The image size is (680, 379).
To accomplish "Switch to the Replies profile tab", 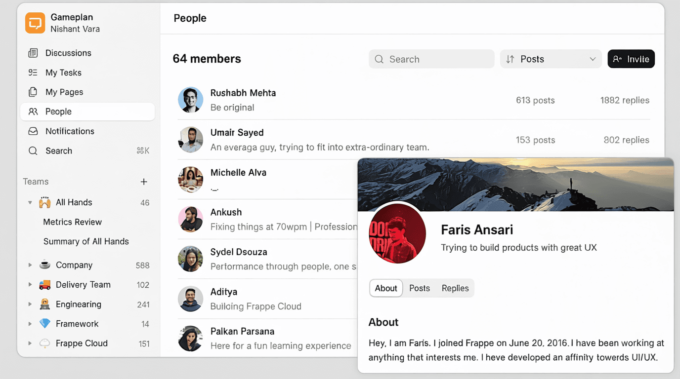I will pyautogui.click(x=455, y=288).
